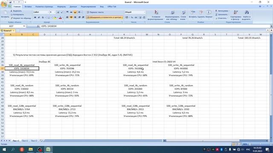273x153 pixels.
Task: Toggle wrap text (Перенос текста)
Action: click(95, 12)
